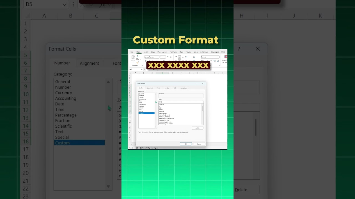Screen dimensions: 355x199
Task: Expand the Name Box dropdown in the small center window
Action: coord(141,69)
